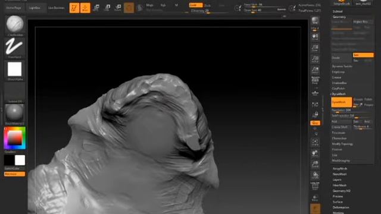This screenshot has width=381, height=214.
Task: Click the focal shift circle icon
Action: 238,8
